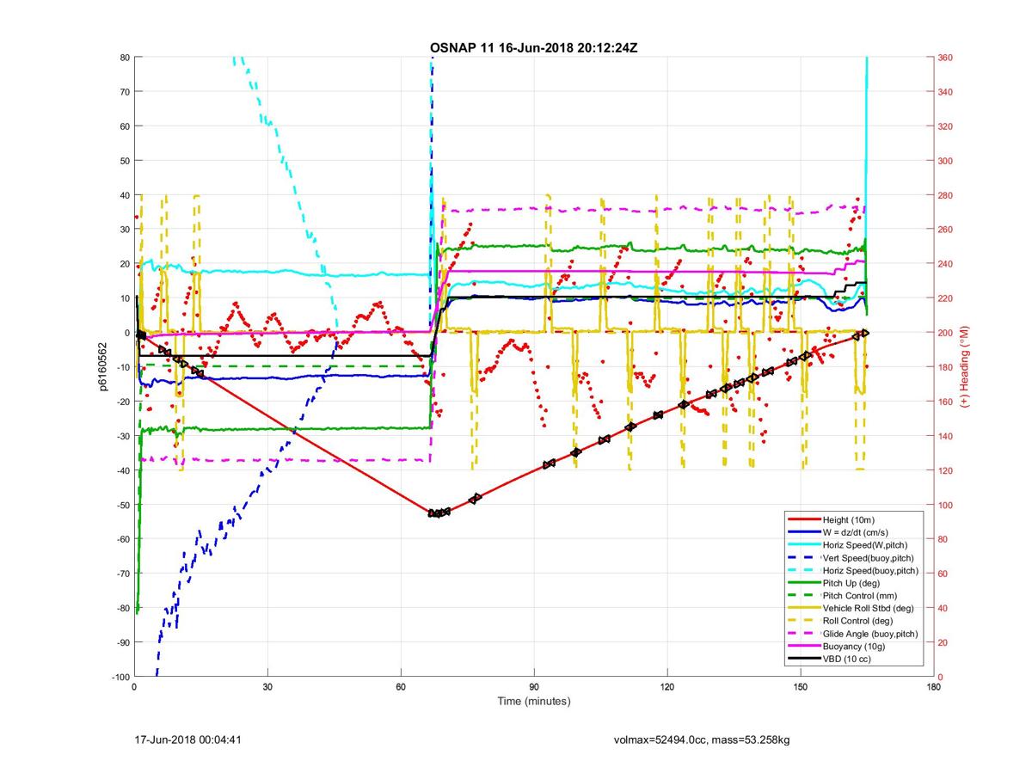
Task: Click right heading axis tick '140'
Action: tap(946, 436)
